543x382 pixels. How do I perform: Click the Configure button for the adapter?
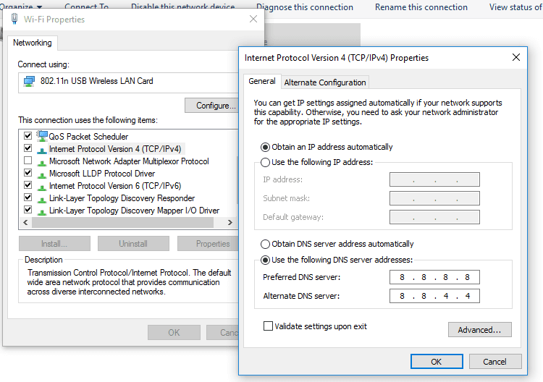click(x=212, y=106)
